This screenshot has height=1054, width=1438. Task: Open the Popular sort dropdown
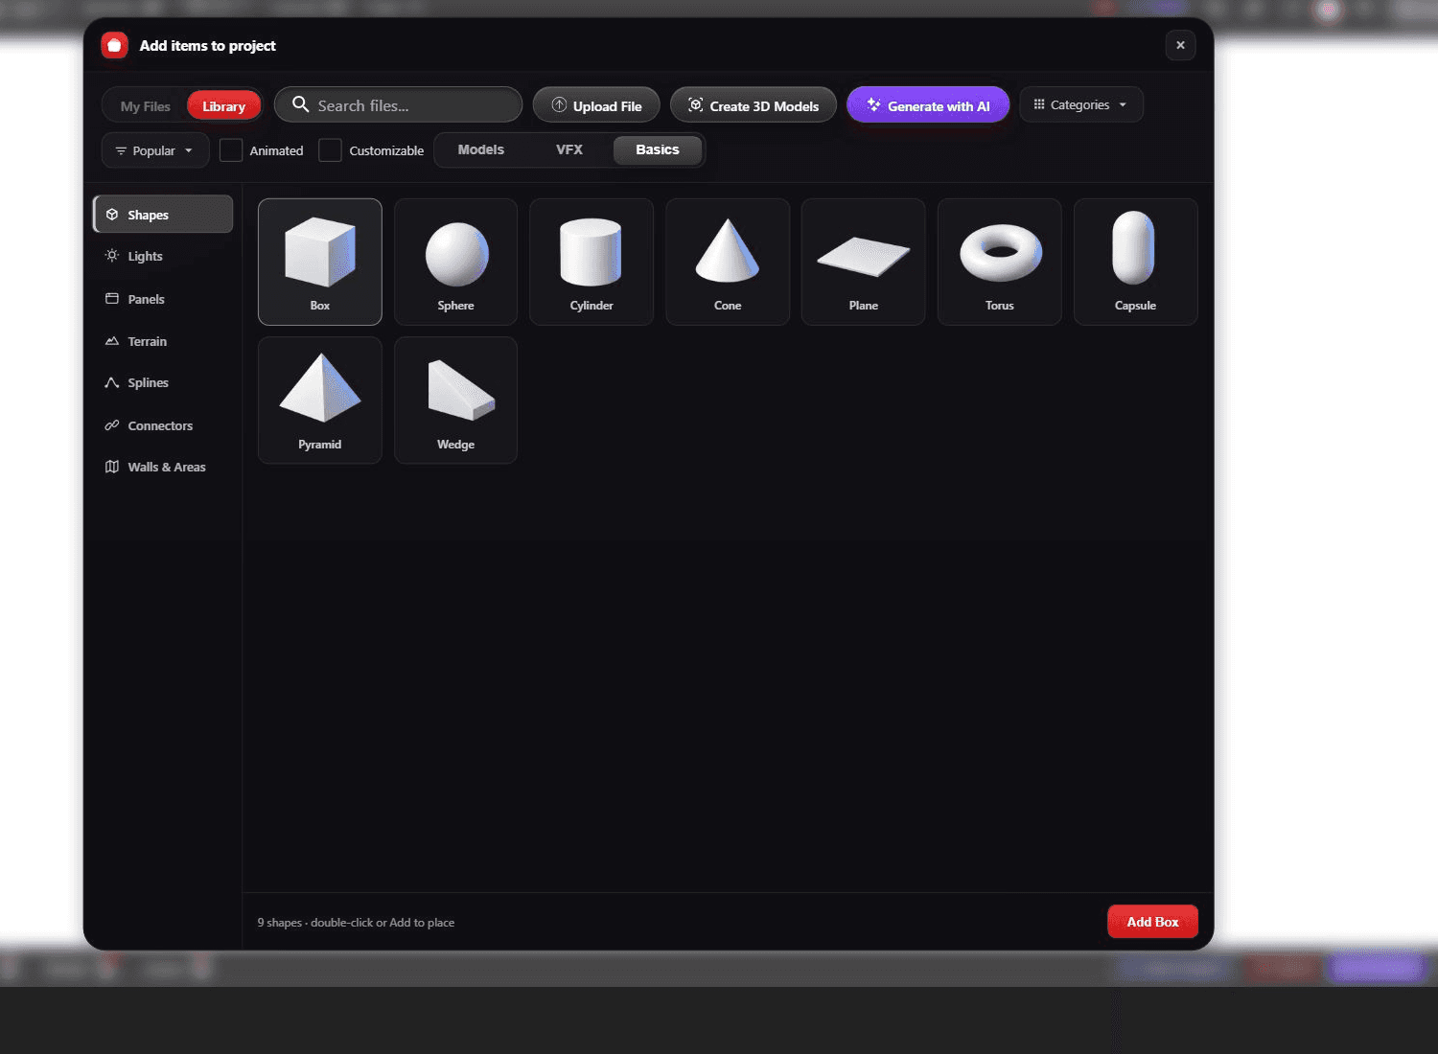[155, 150]
